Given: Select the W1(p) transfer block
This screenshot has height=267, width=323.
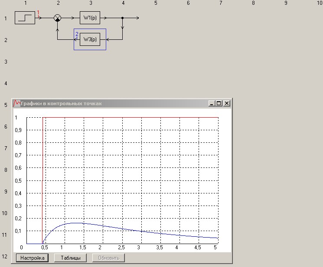Looking at the screenshot, I should [x=90, y=18].
